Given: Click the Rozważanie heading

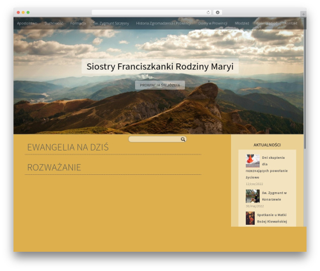Looking at the screenshot, I should point(54,167).
